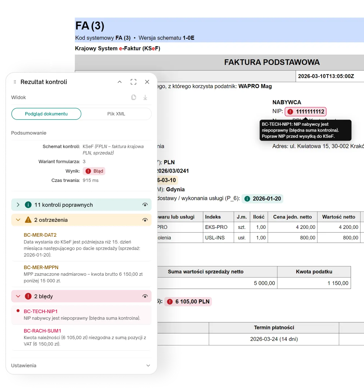The height and width of the screenshot is (391, 364).
Task: Click the red error icon next to NIP
Action: [290, 112]
